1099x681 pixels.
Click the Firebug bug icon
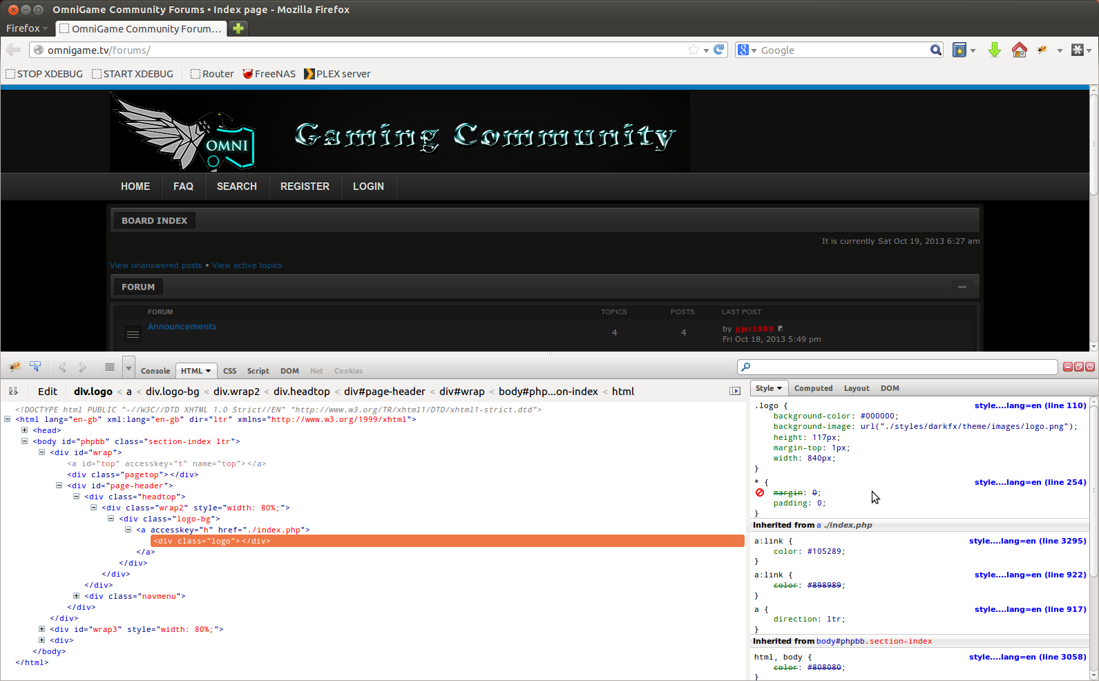(15, 367)
